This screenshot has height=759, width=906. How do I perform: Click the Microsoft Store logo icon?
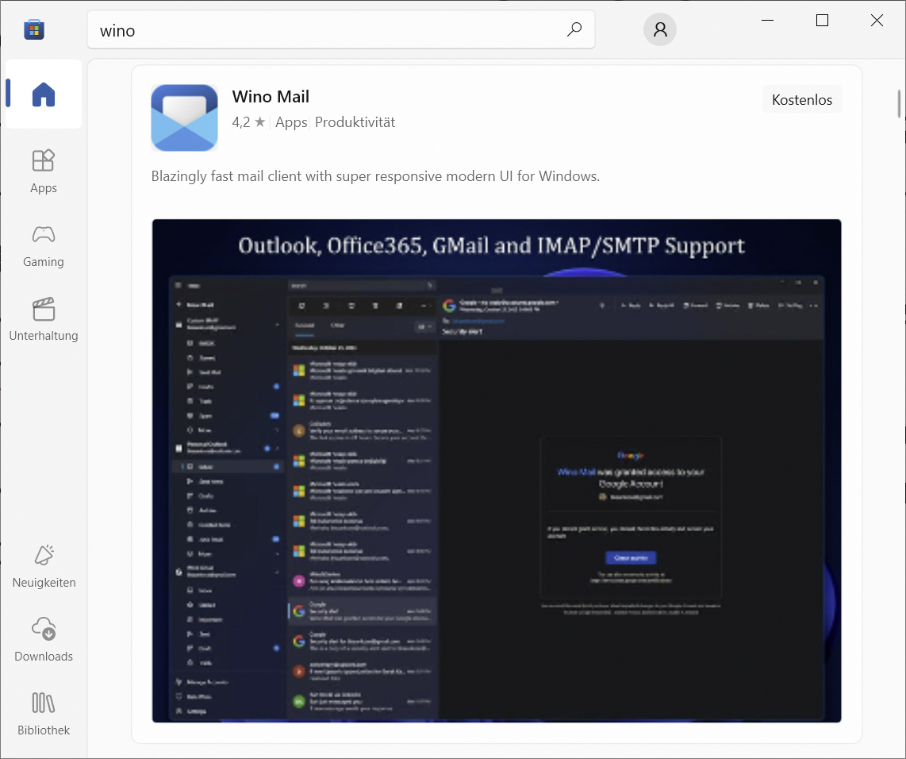click(x=34, y=30)
